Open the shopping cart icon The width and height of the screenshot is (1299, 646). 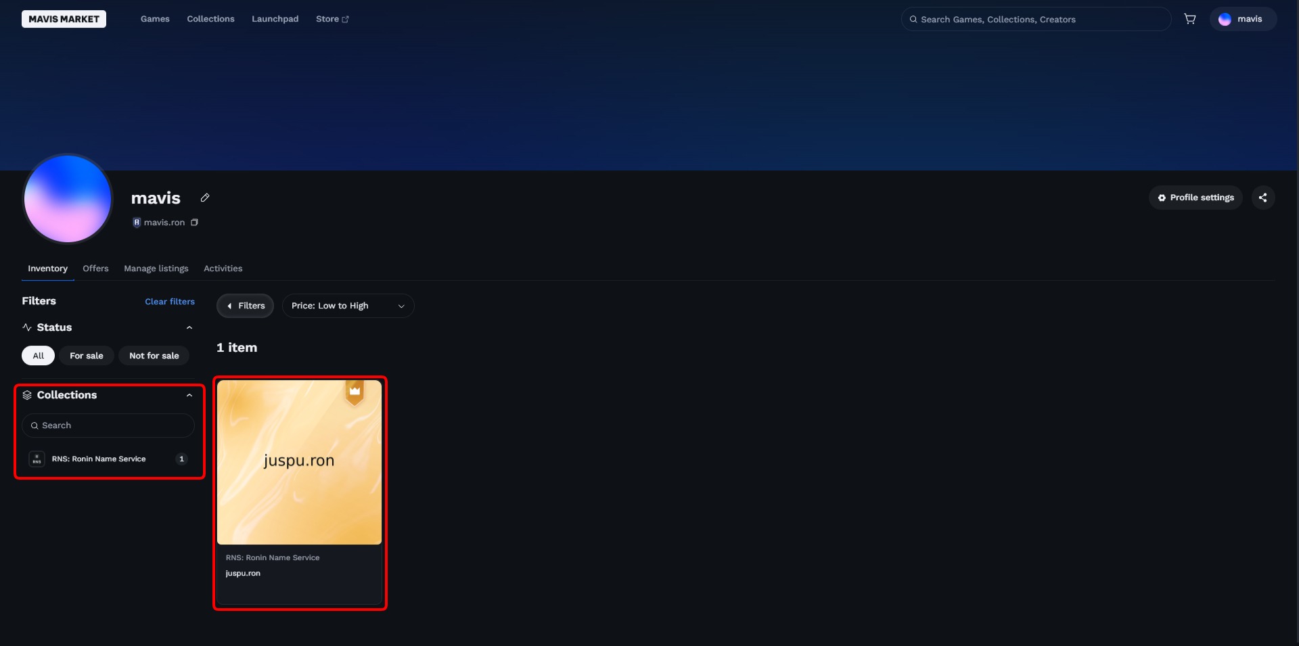click(1189, 19)
